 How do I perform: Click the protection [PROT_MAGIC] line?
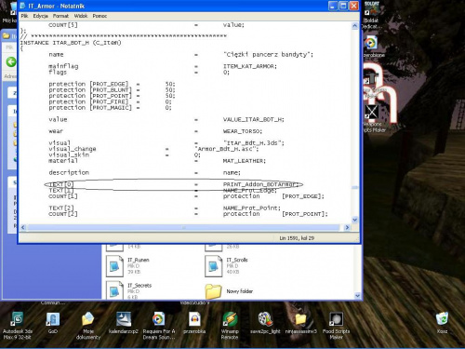click(x=110, y=108)
